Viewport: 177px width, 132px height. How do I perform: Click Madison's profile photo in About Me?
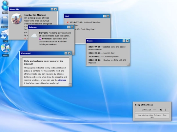pos(17,19)
